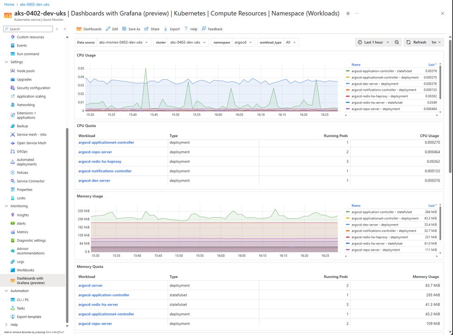Expand the Help section
The width and height of the screenshot is (453, 335).
[6, 325]
